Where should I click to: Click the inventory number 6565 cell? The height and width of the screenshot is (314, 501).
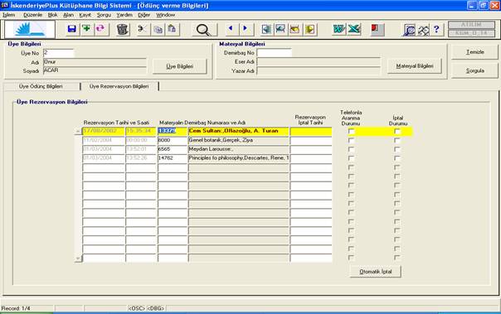pos(173,149)
